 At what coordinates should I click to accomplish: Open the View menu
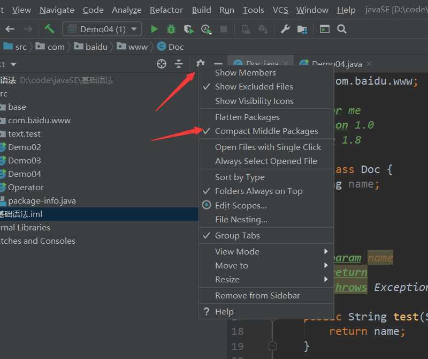tap(21, 10)
